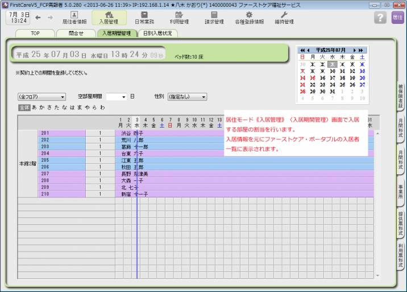The width and height of the screenshot is (407, 292).
Task: Click the 日常業務 toolbar icon
Action: tap(144, 18)
